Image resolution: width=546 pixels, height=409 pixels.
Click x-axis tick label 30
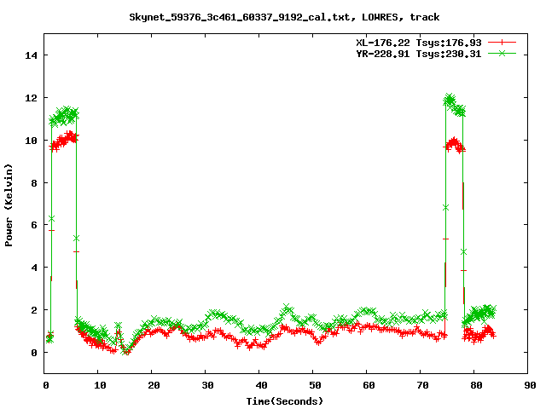click(207, 385)
